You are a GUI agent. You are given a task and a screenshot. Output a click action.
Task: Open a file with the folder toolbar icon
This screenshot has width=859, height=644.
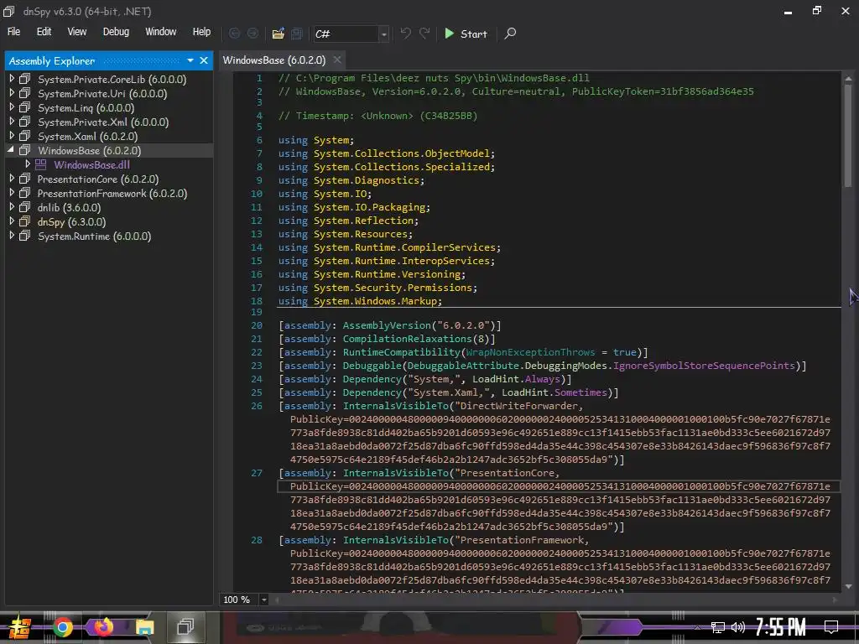pyautogui.click(x=279, y=34)
